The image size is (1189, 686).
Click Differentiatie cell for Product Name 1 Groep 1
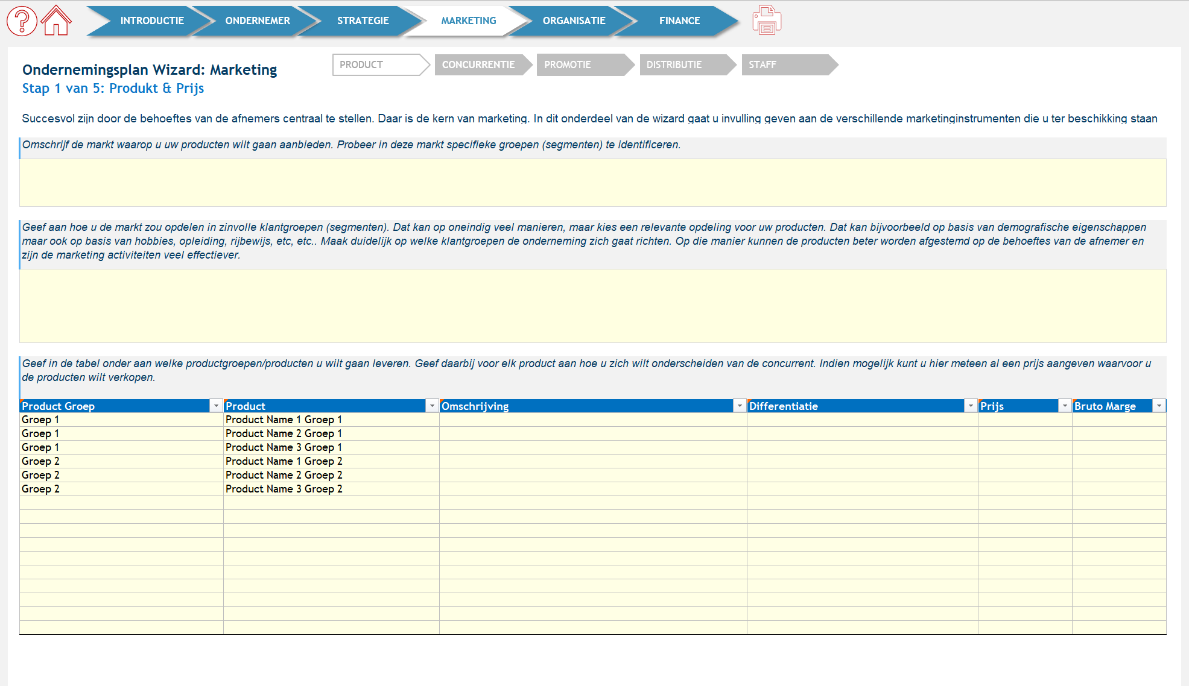863,420
